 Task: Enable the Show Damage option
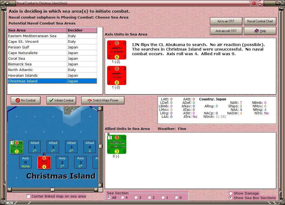click(x=231, y=193)
